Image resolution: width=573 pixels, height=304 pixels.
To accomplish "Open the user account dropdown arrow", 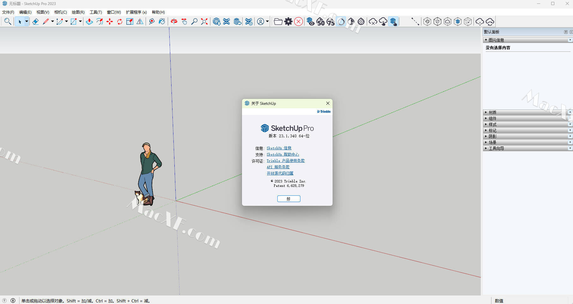I will click(x=267, y=21).
